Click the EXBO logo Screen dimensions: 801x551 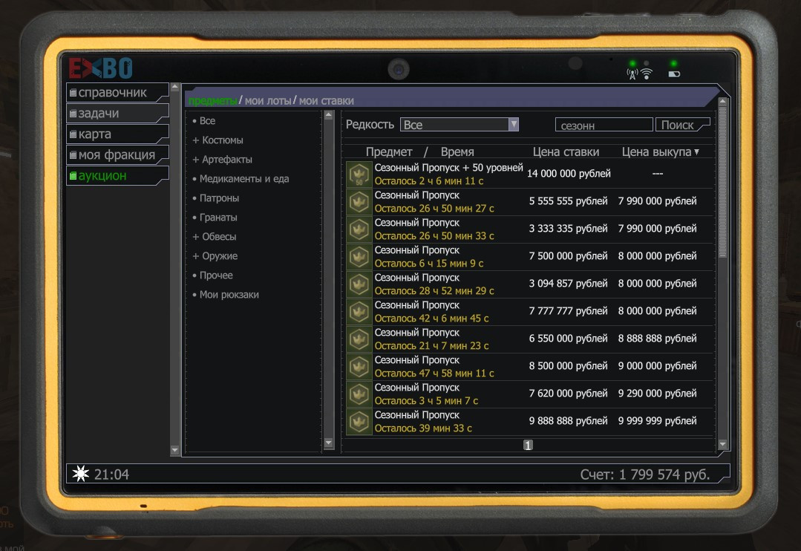(x=101, y=68)
